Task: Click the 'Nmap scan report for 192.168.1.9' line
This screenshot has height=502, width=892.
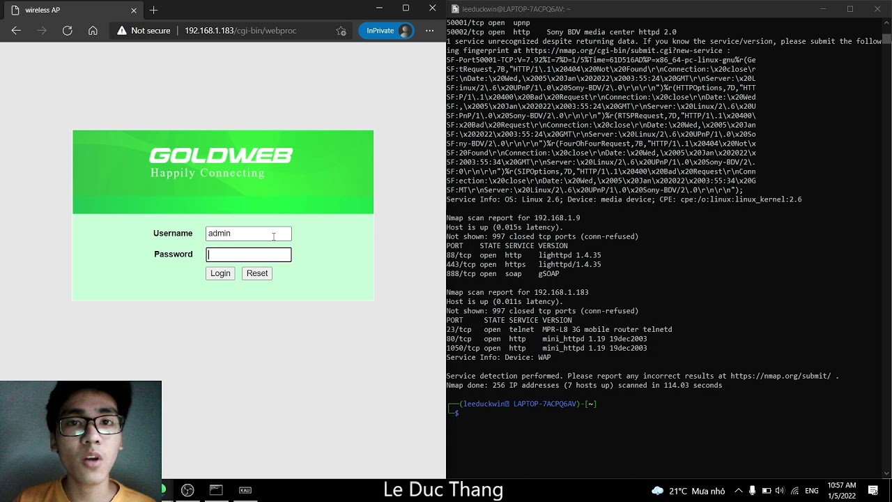Action: coord(513,218)
